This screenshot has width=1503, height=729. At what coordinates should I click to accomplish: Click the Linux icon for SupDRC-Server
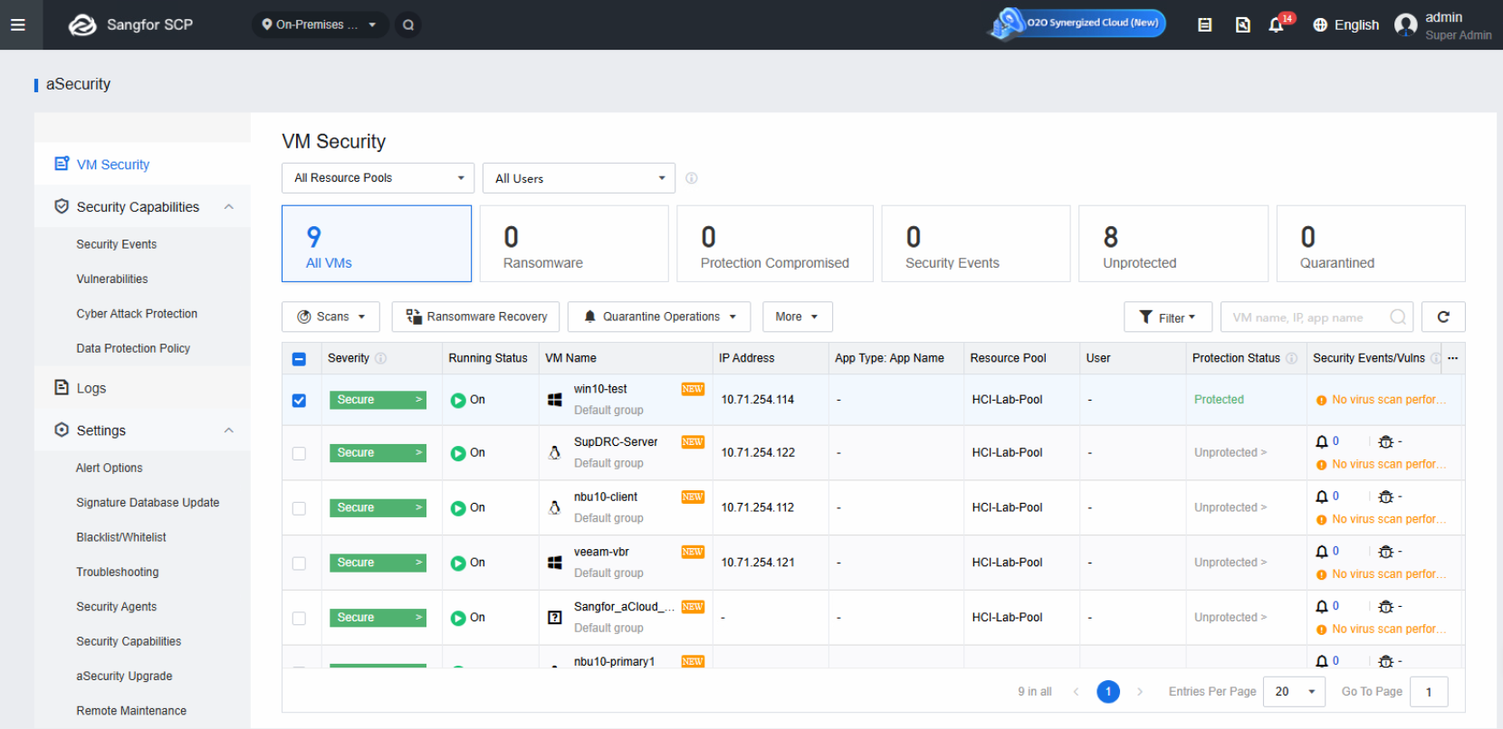555,453
